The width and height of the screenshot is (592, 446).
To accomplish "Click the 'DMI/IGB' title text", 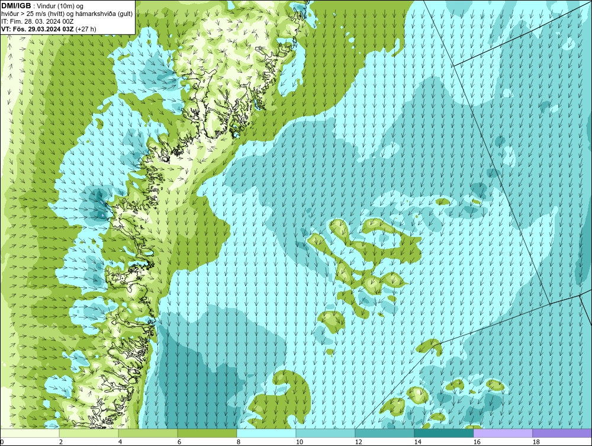I will point(16,6).
